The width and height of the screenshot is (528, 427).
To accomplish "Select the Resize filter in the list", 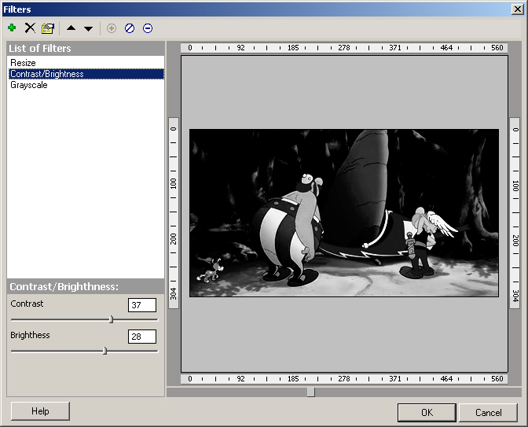I will pos(86,63).
